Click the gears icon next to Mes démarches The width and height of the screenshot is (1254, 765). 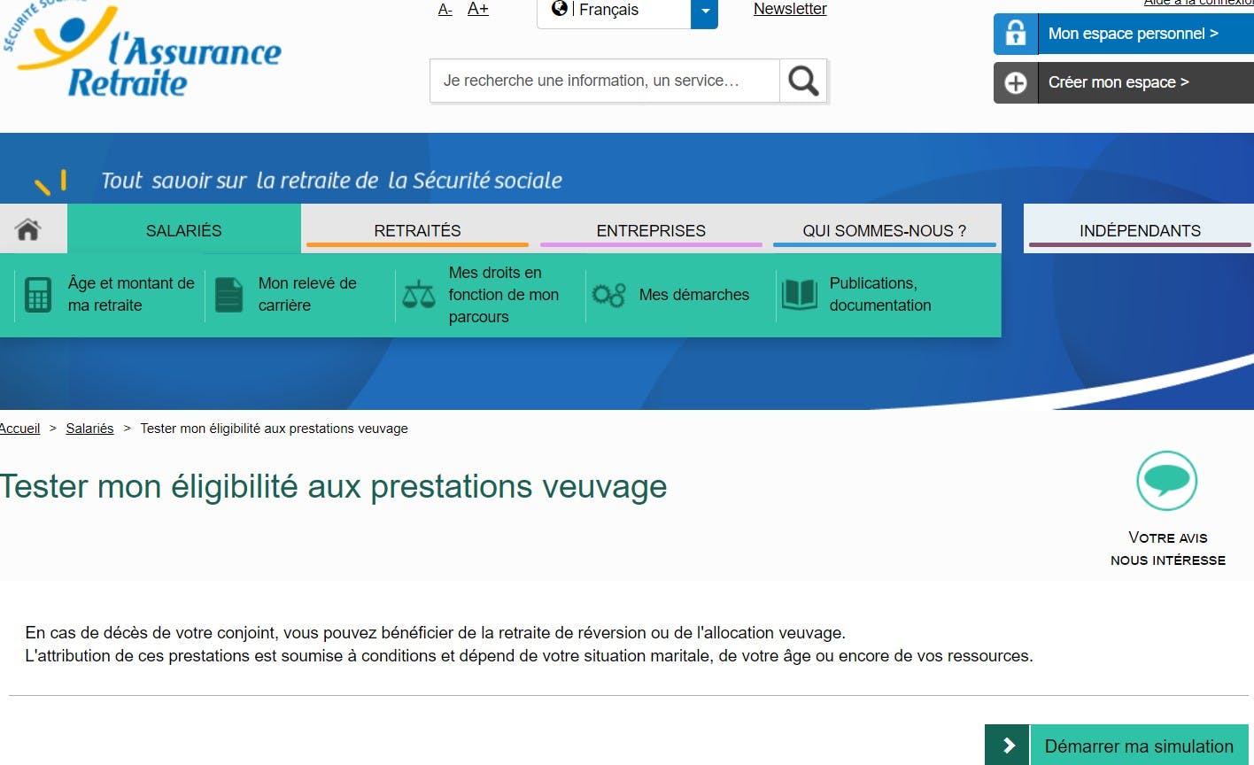click(x=609, y=295)
